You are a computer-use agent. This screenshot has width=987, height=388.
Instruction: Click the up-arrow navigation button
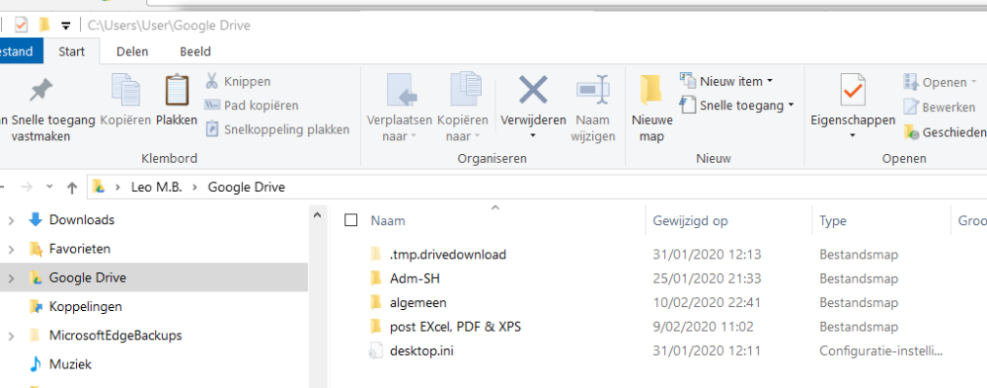(x=72, y=187)
